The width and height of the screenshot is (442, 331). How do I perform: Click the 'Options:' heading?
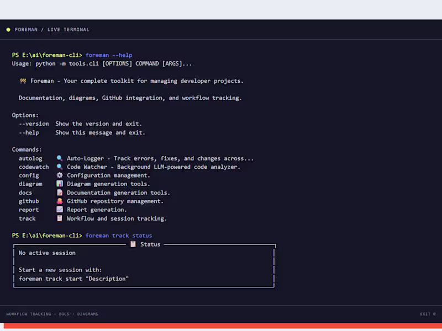25,115
